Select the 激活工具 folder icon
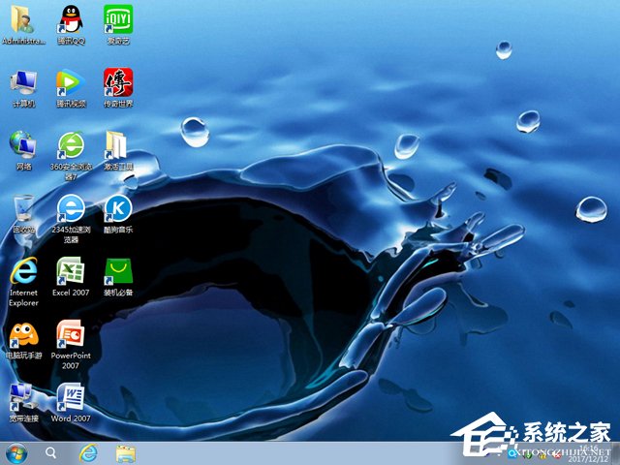The image size is (620, 465). (x=118, y=145)
